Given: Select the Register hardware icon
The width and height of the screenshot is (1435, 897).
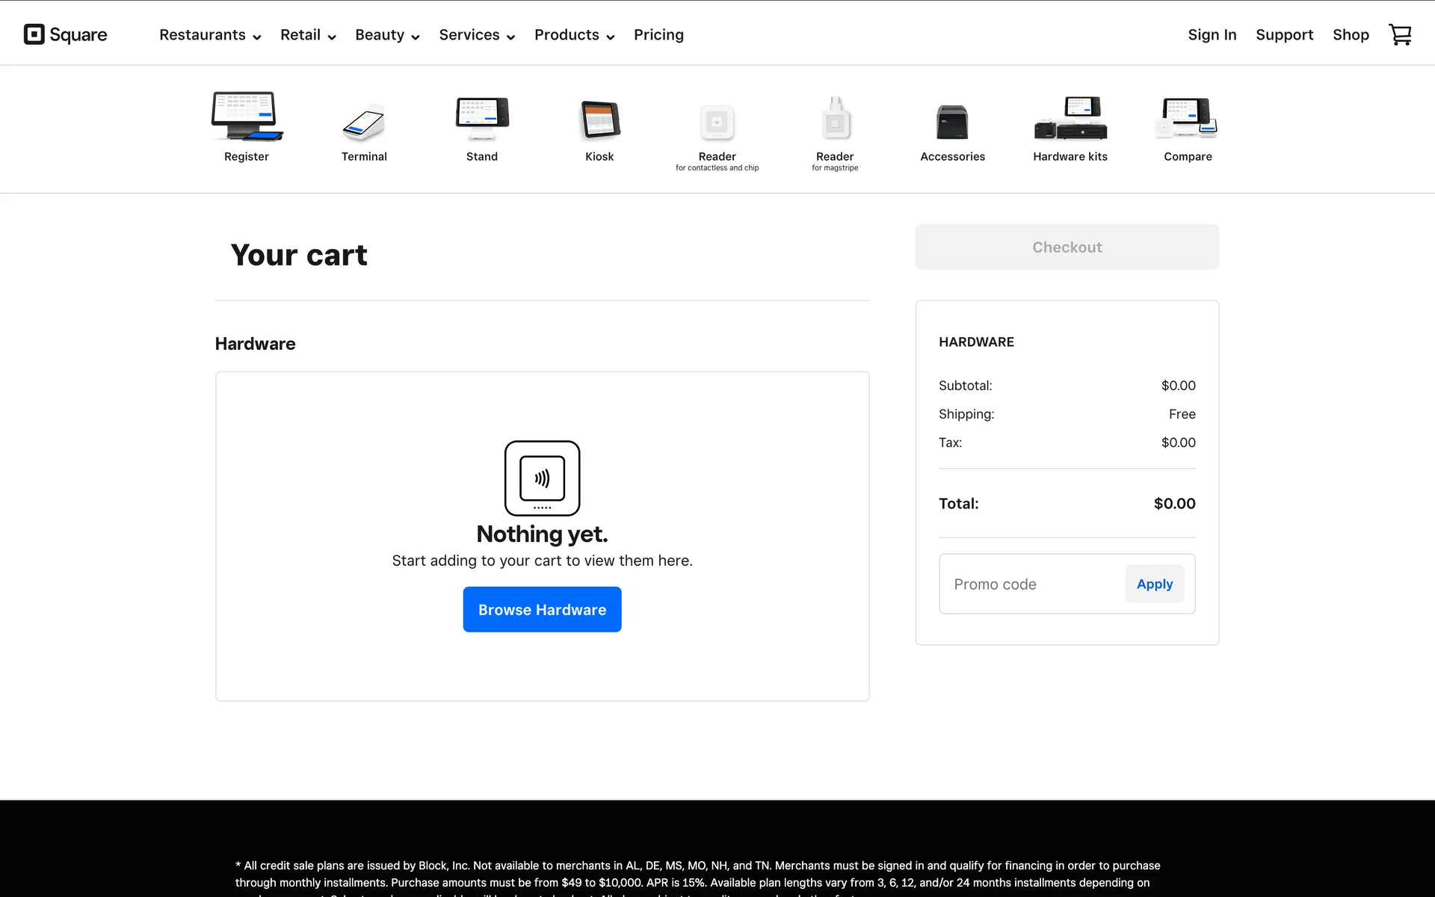Looking at the screenshot, I should [x=247, y=117].
